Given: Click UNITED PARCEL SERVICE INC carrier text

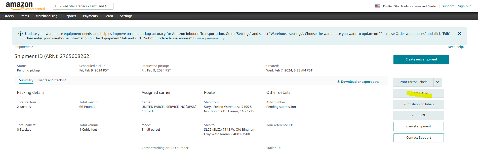Looking at the screenshot, I should click(x=169, y=107).
